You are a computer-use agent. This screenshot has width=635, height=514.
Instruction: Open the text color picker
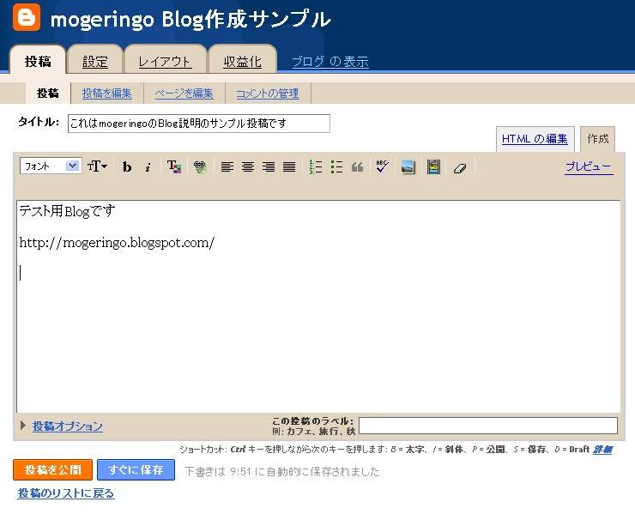coord(174,166)
